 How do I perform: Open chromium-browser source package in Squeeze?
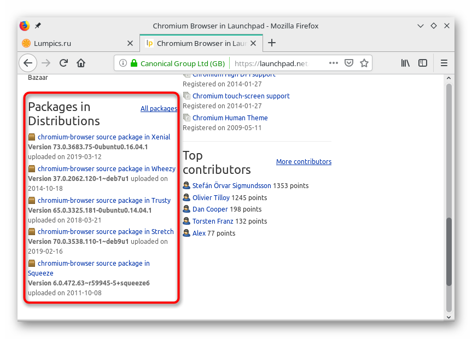89,268
